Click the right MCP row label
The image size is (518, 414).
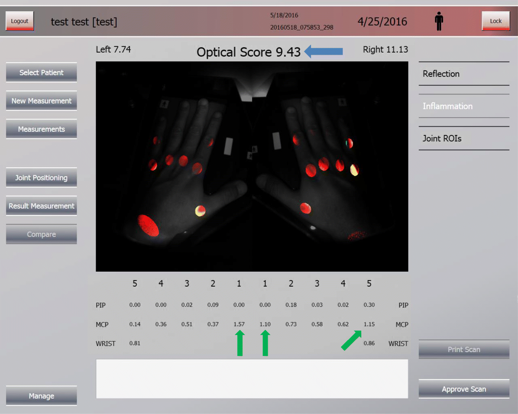(402, 325)
